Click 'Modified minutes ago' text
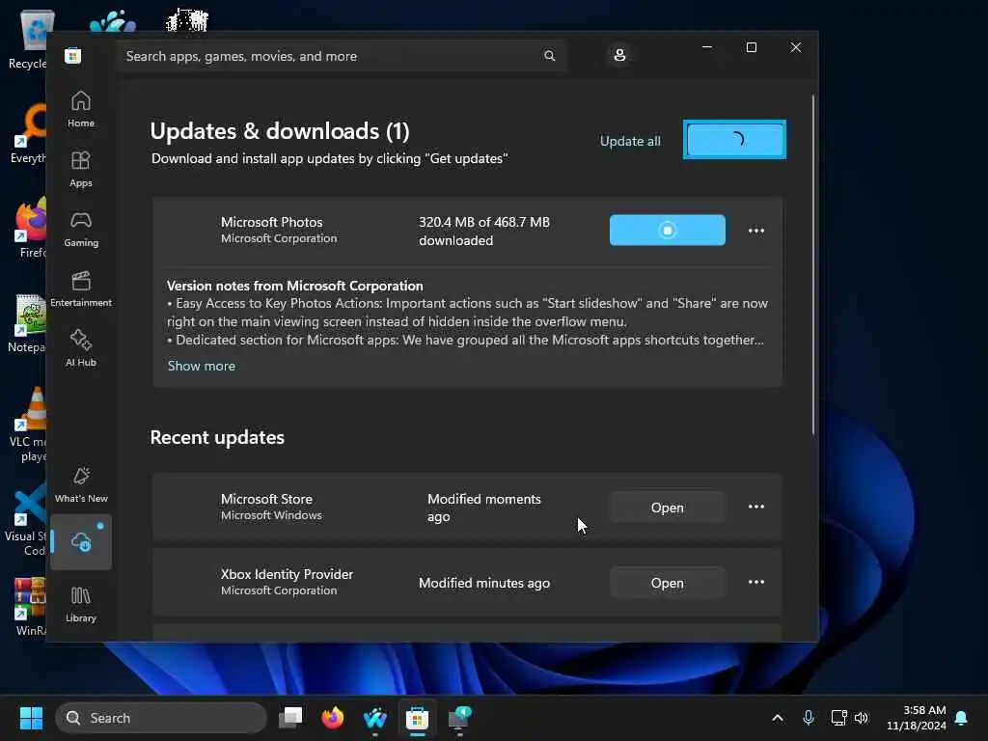Image resolution: width=988 pixels, height=741 pixels. pos(484,583)
